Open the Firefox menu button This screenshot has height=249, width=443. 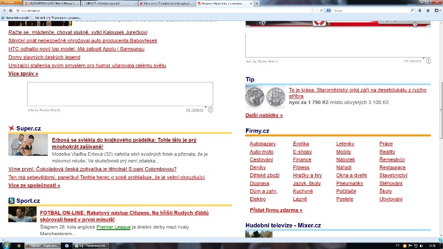[x=11, y=2]
